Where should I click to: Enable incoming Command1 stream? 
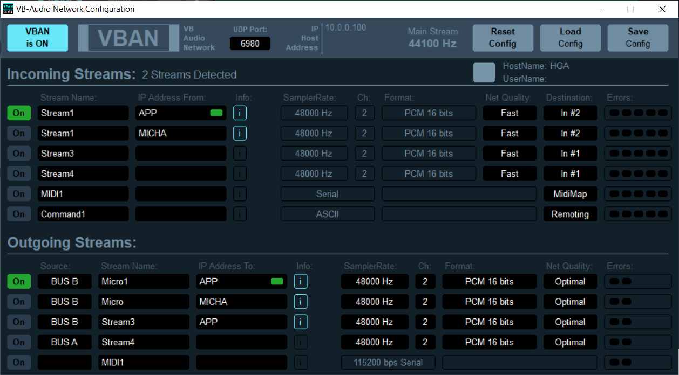19,214
